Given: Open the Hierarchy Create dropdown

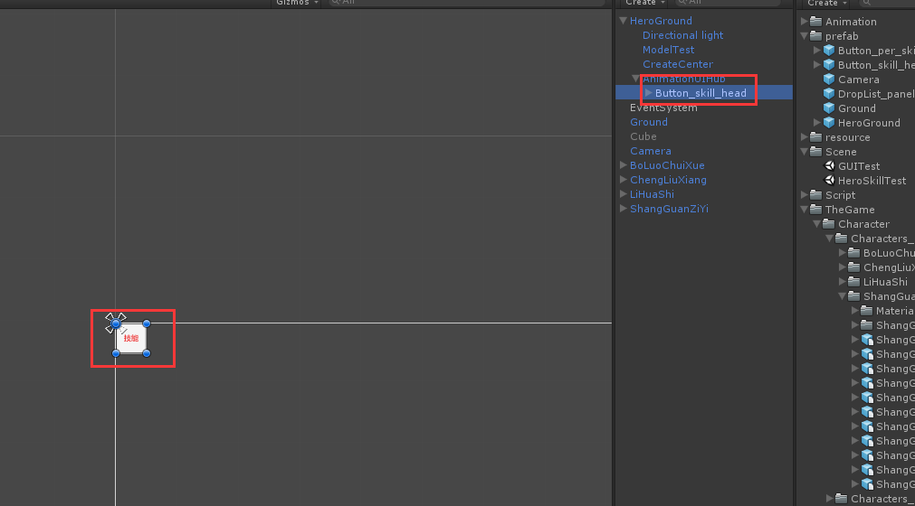Looking at the screenshot, I should (644, 3).
